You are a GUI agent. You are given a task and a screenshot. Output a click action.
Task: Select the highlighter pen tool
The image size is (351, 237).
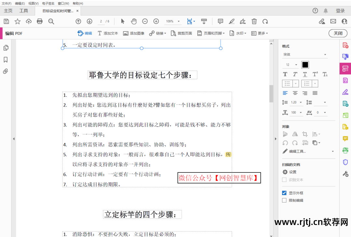click(232, 21)
